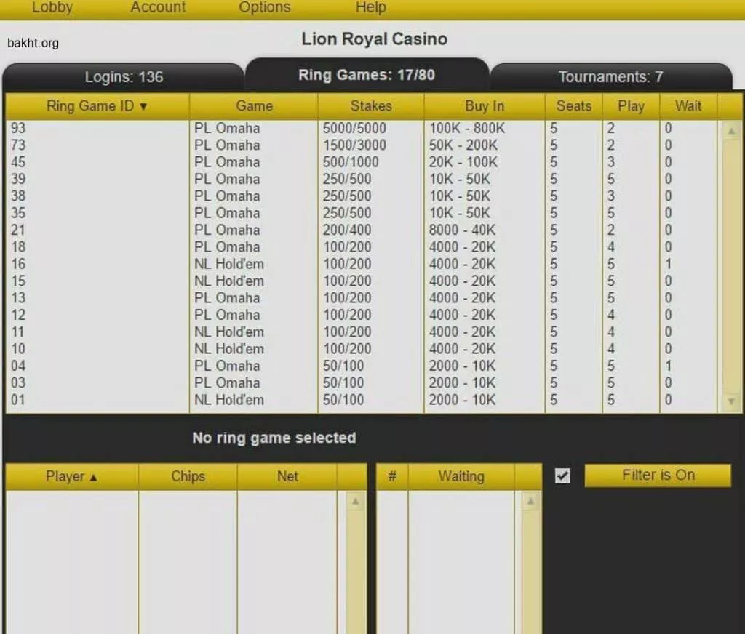
Task: Sort ring games by Buy In column
Action: tap(484, 106)
